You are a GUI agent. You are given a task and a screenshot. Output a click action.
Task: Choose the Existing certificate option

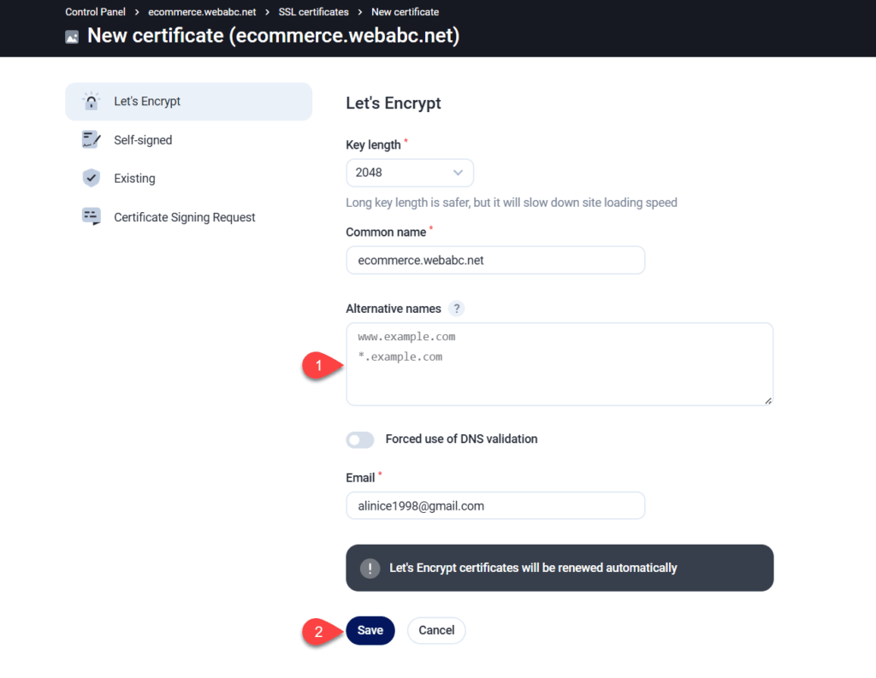pos(134,179)
